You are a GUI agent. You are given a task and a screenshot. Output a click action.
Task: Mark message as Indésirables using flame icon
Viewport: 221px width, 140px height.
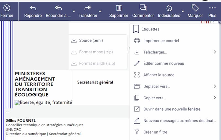[x=169, y=8]
